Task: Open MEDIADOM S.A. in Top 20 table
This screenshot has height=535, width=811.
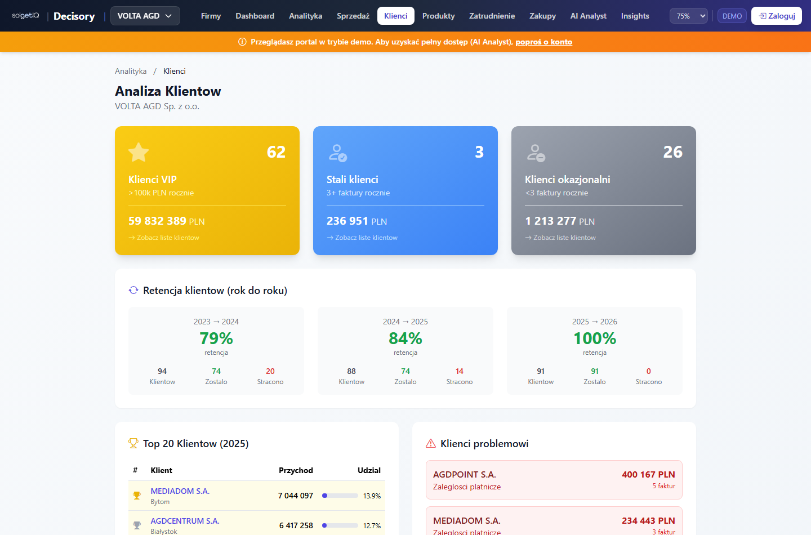Action: (180, 491)
